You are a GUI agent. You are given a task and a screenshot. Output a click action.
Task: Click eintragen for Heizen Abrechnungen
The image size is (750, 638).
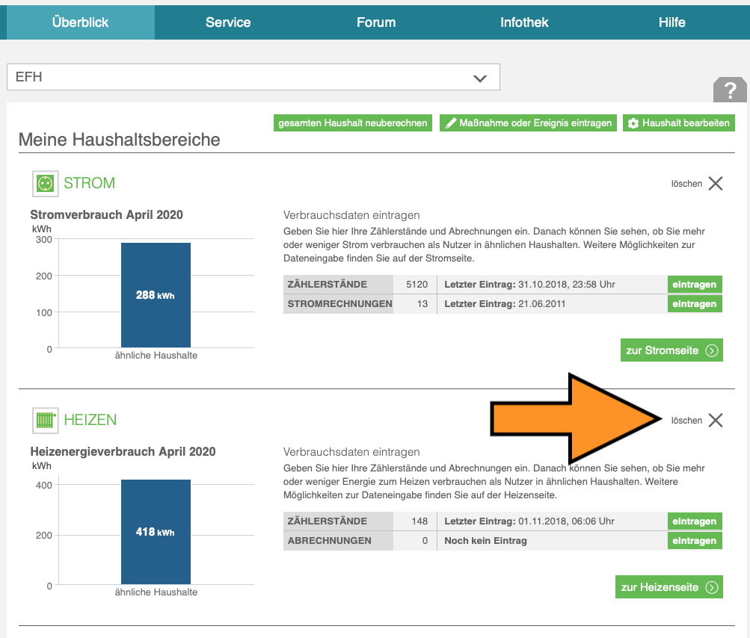coord(694,541)
